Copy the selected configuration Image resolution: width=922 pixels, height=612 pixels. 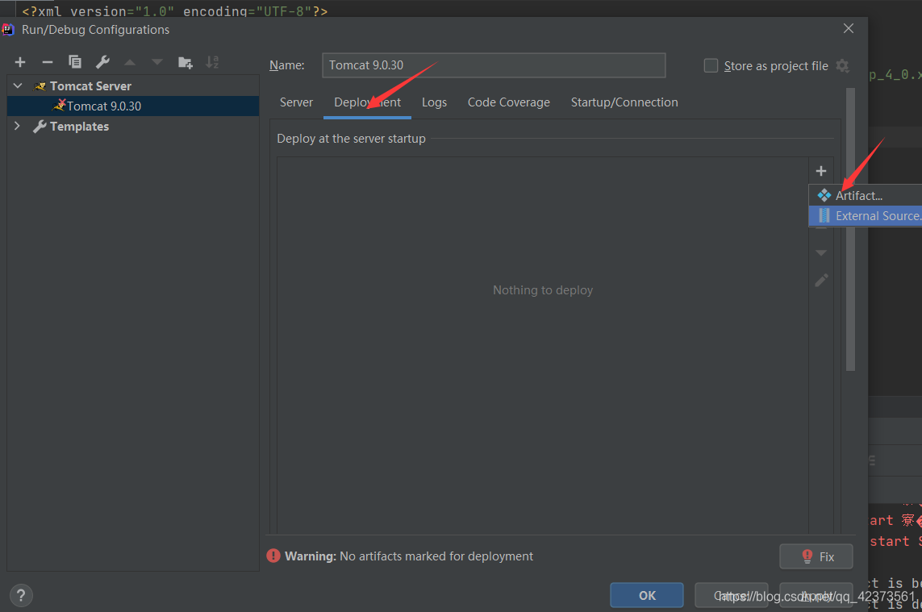click(75, 62)
